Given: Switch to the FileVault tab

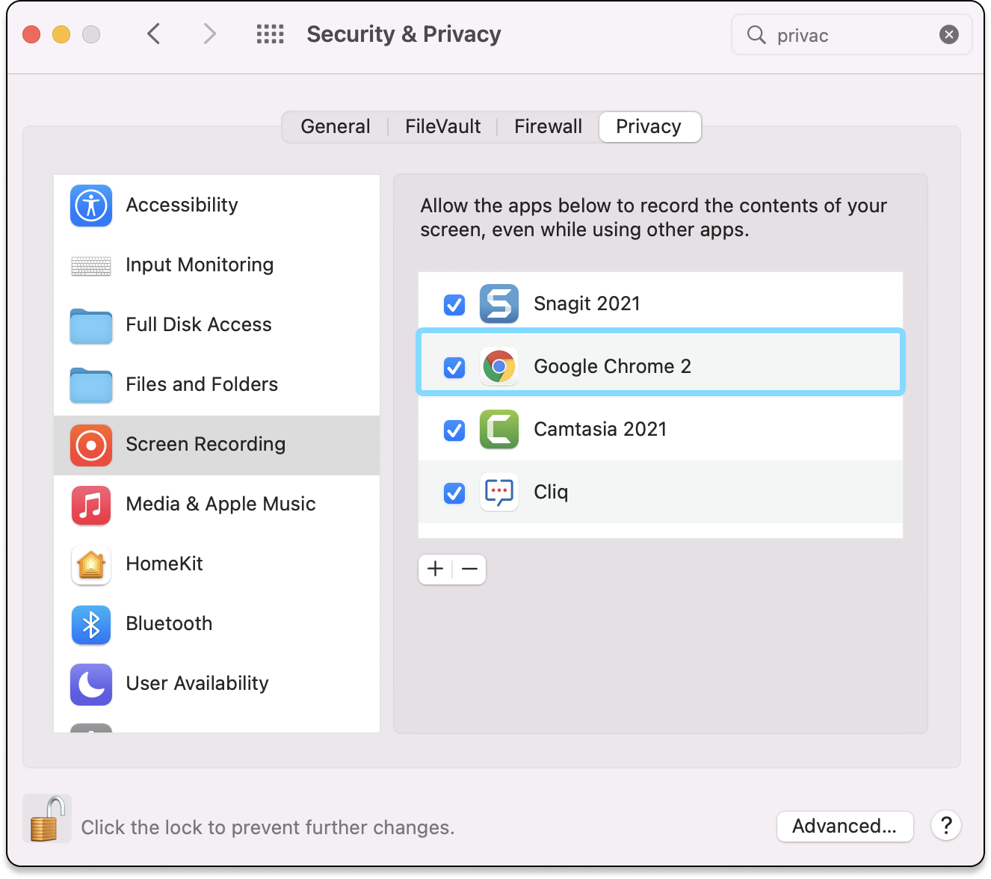Looking at the screenshot, I should click(x=443, y=126).
